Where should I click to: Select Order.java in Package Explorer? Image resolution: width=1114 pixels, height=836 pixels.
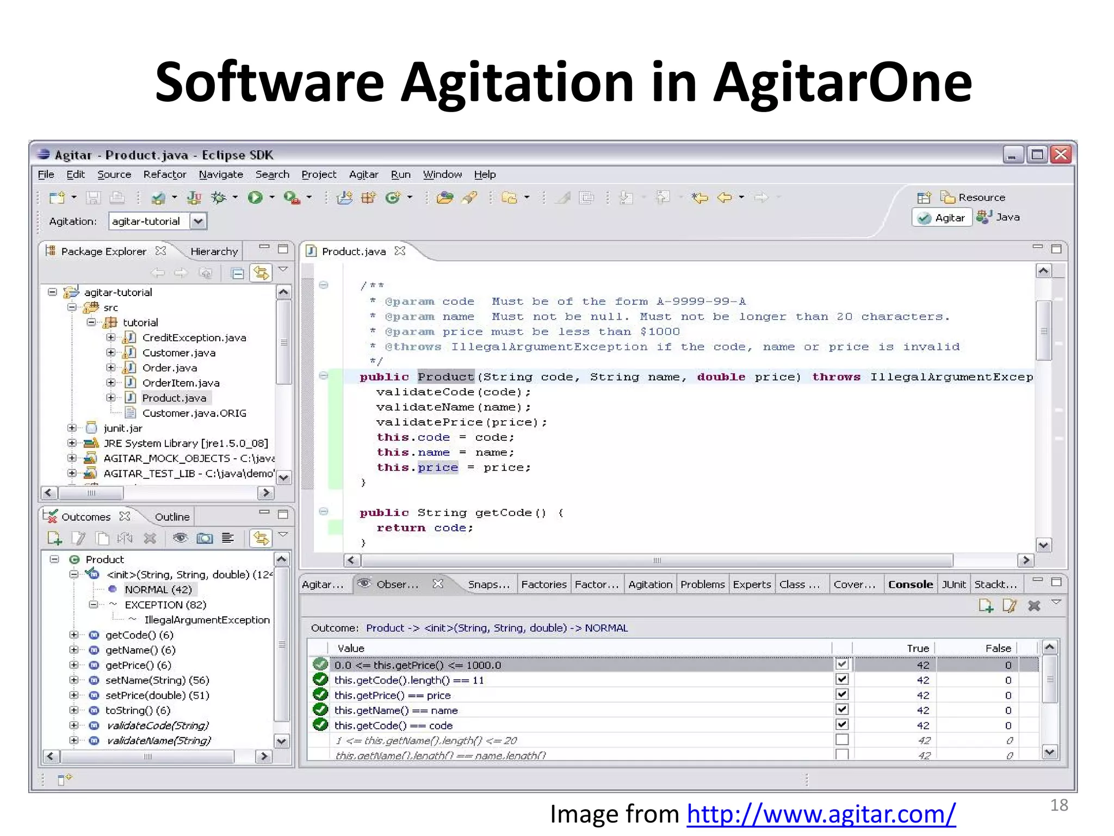click(170, 368)
